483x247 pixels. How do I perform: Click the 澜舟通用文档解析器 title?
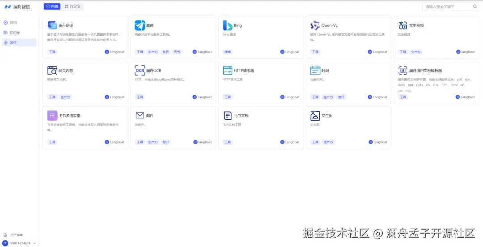click(425, 71)
